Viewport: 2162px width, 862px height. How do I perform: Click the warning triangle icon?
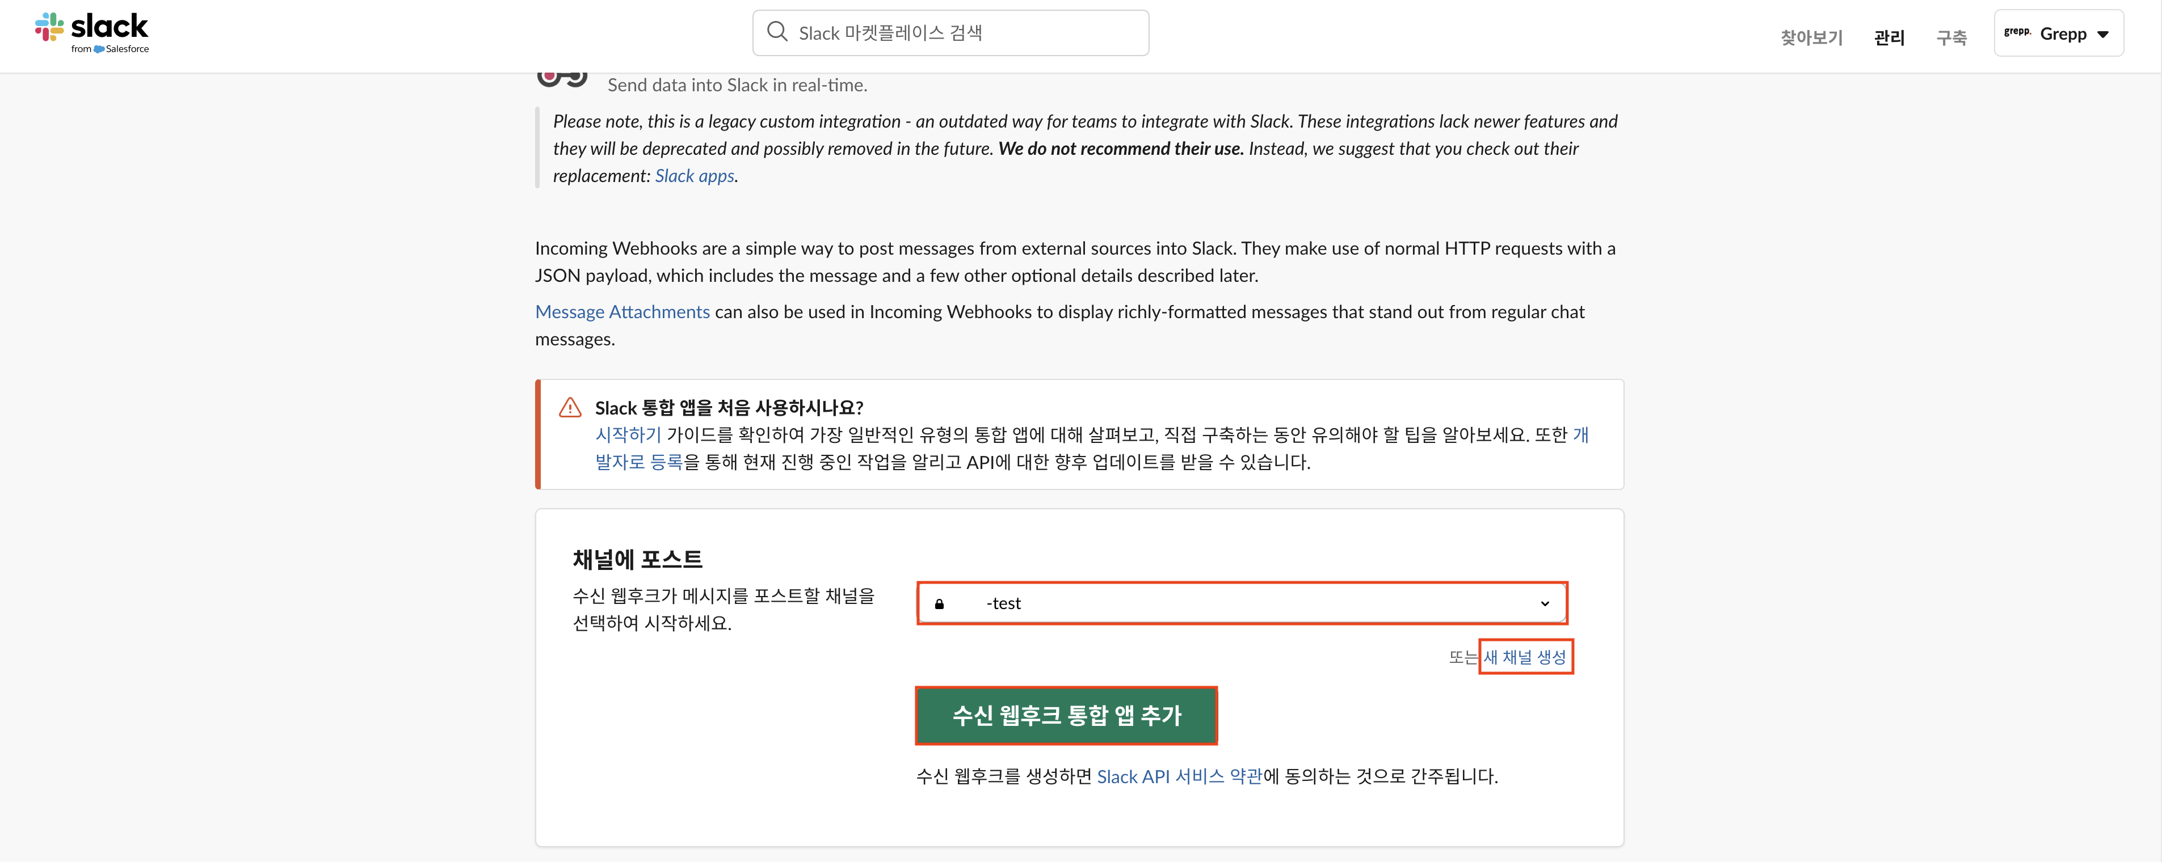tap(570, 408)
